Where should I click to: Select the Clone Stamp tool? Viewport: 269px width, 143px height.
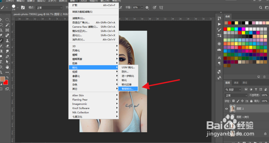pyautogui.click(x=7, y=41)
